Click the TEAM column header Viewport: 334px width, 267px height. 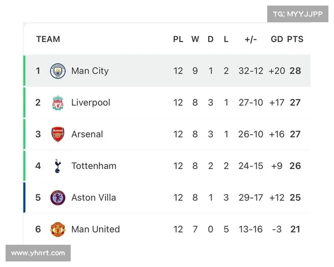coord(48,39)
